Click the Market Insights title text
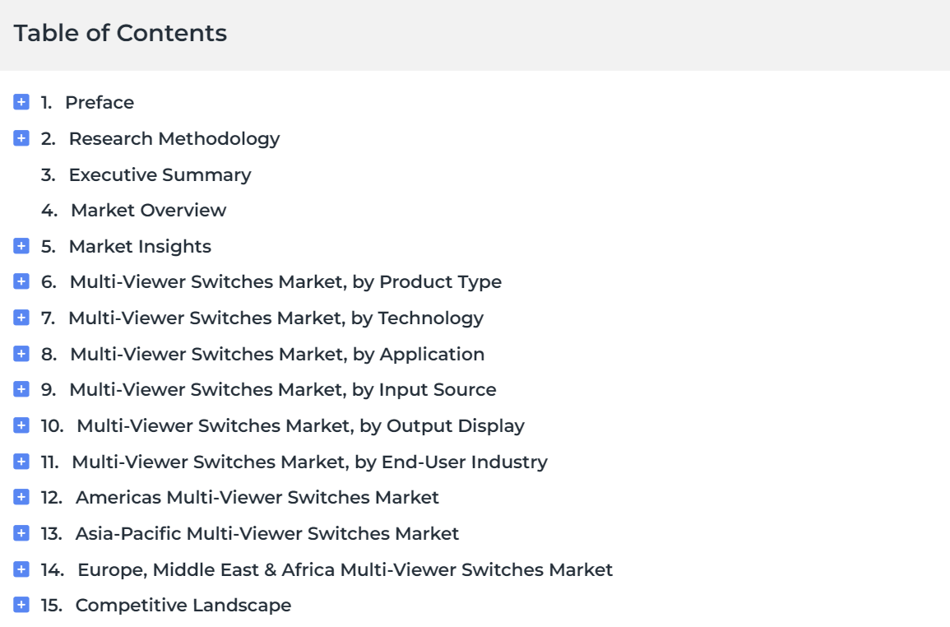 pyautogui.click(x=140, y=247)
